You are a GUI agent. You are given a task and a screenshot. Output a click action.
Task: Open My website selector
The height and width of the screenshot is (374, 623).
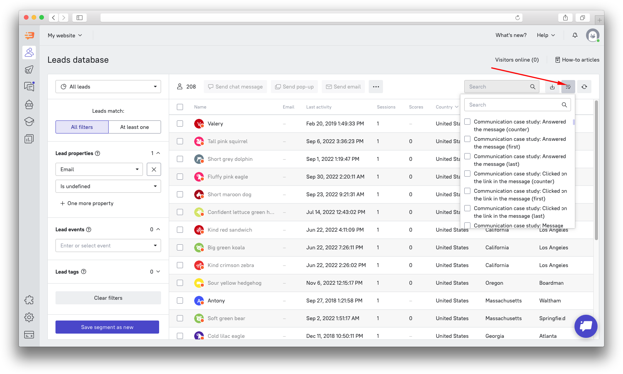click(x=65, y=35)
